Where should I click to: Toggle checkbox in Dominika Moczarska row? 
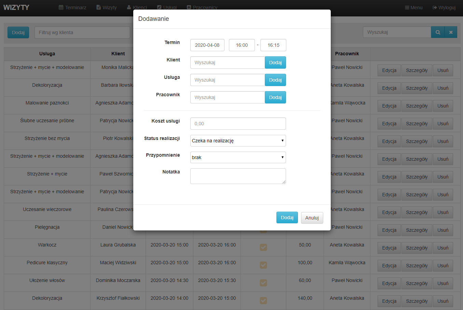[263, 283]
